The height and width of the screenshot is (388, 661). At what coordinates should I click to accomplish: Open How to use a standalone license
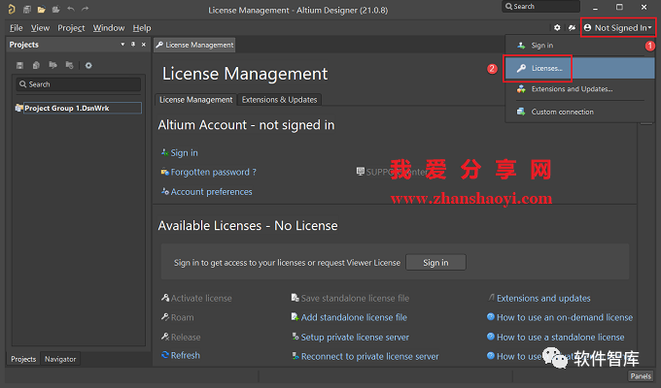(x=561, y=338)
